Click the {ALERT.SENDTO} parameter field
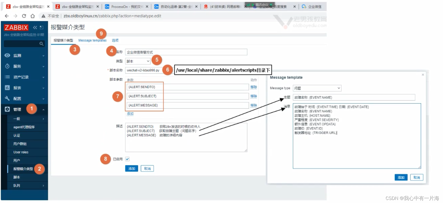443x203 pixels. coord(188,87)
